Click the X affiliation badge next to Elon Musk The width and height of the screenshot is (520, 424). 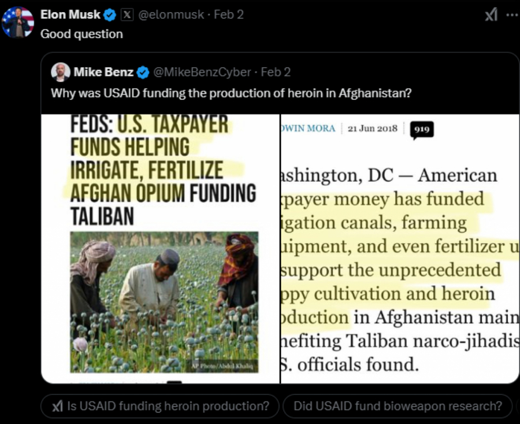point(128,14)
